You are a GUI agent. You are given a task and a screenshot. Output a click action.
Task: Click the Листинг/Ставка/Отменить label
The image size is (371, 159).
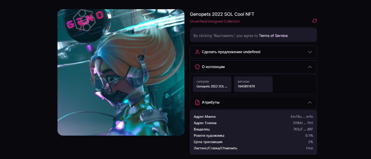[x=215, y=148]
